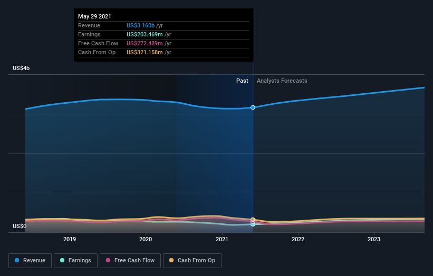The height and width of the screenshot is (276, 433).
Task: Click the Revenue row label in tooltip
Action: pos(89,25)
